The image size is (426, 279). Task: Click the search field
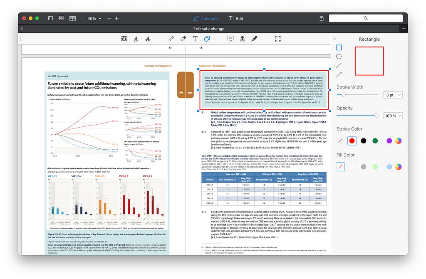365,18
